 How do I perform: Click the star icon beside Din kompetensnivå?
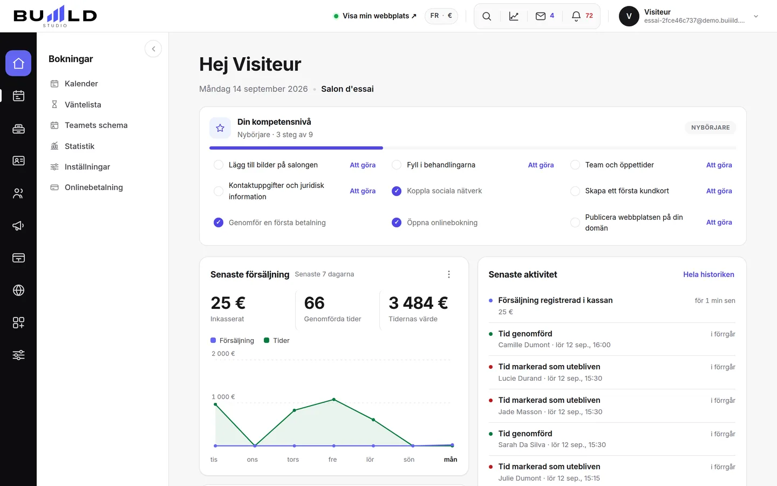coord(220,128)
